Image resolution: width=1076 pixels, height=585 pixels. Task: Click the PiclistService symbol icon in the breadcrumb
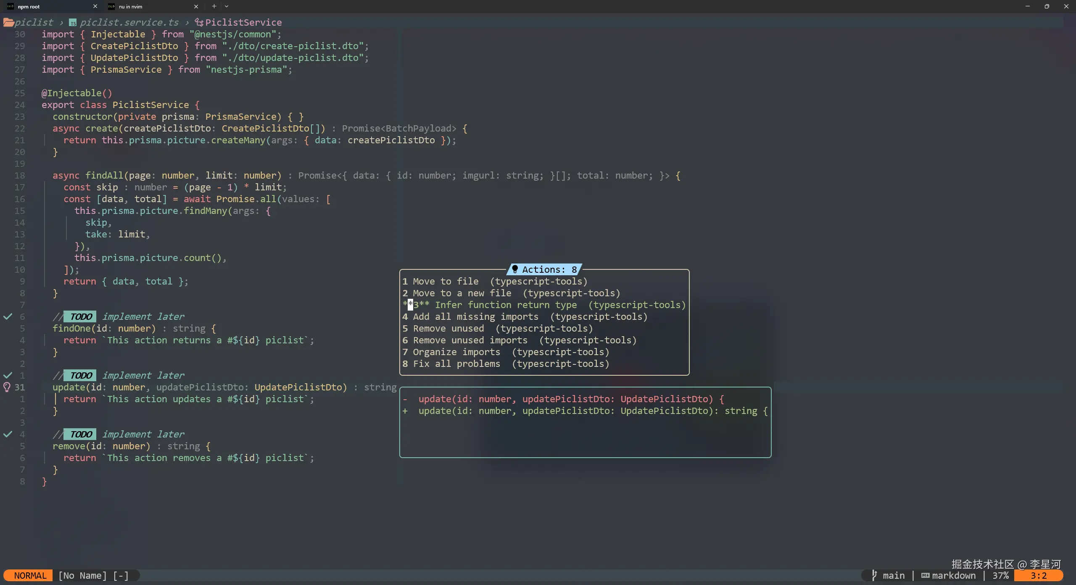tap(200, 22)
